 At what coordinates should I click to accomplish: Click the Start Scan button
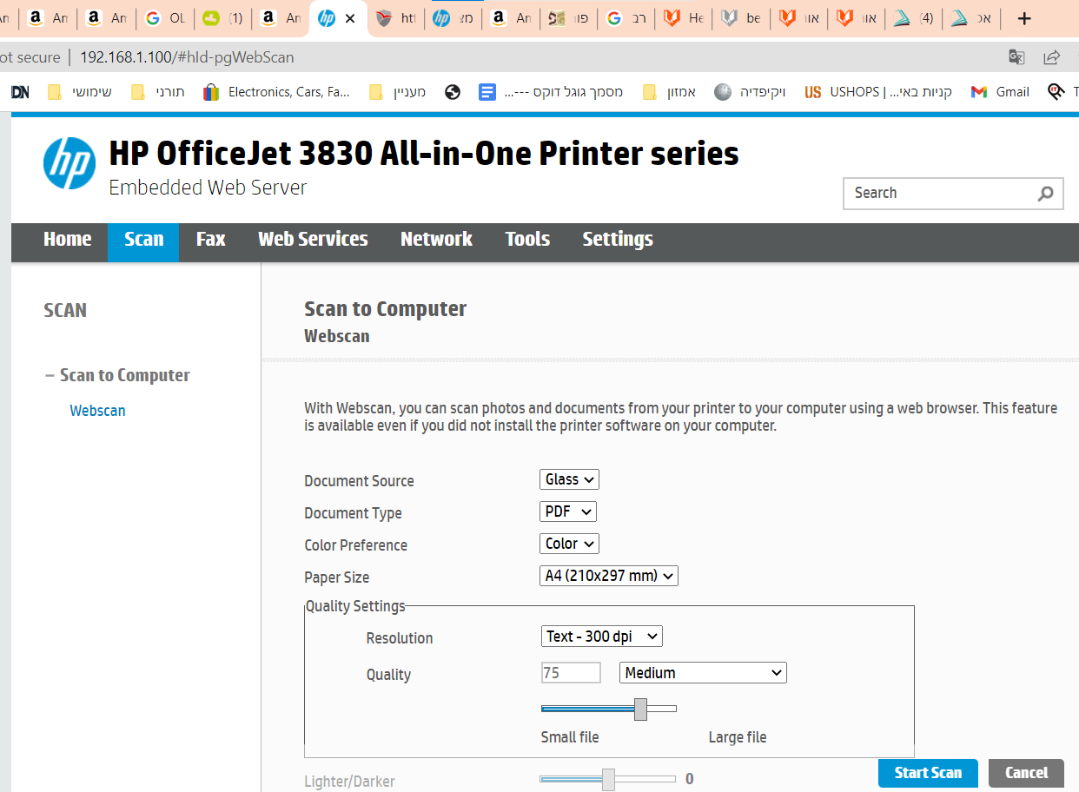coord(928,773)
